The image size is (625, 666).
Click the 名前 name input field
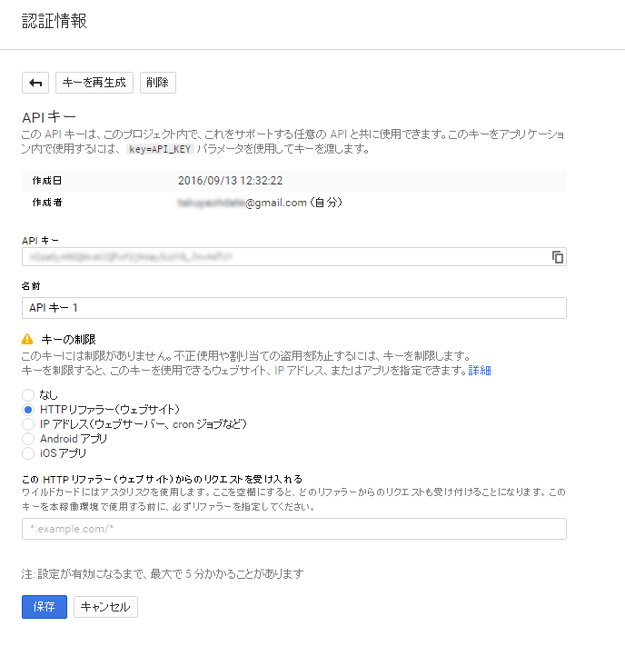[x=294, y=308]
